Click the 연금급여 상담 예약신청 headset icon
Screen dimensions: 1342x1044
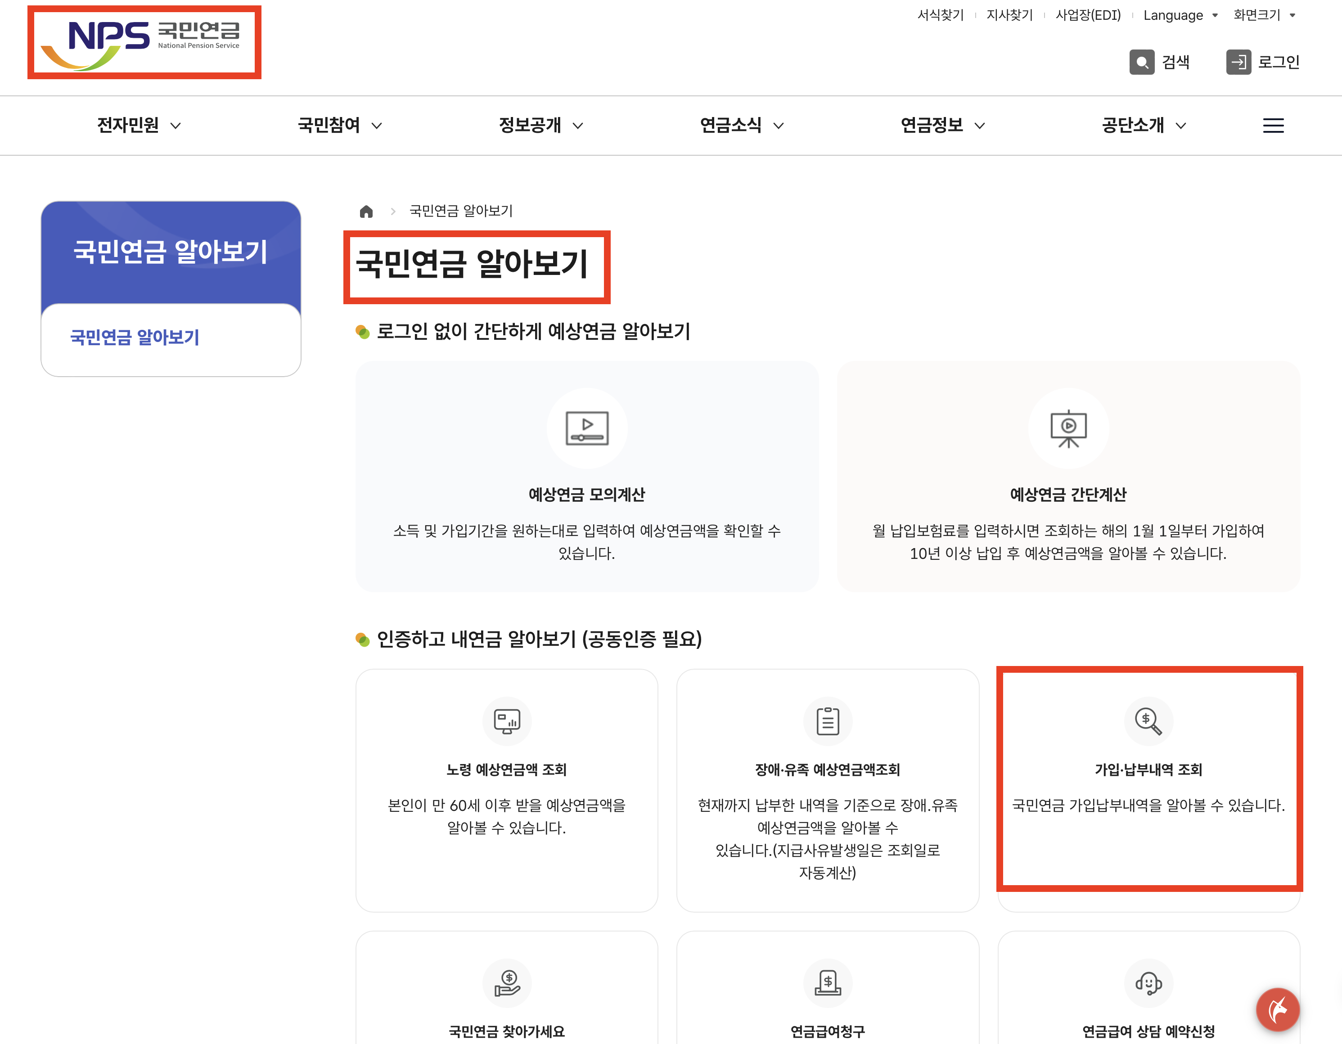[1148, 982]
